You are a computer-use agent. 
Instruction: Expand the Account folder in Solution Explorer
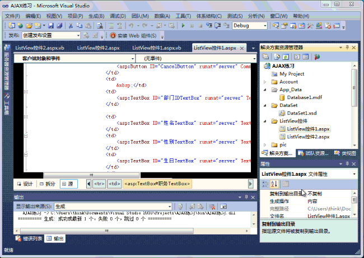(x=265, y=82)
